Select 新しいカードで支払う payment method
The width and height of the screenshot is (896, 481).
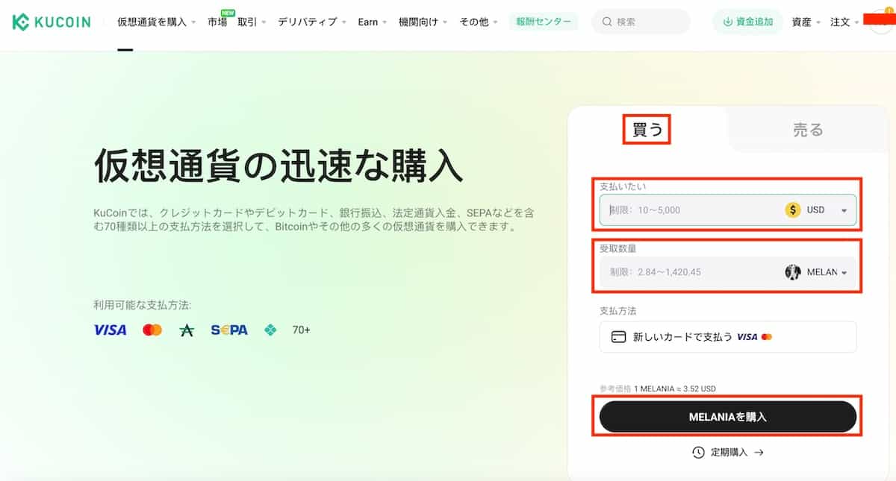pos(728,336)
